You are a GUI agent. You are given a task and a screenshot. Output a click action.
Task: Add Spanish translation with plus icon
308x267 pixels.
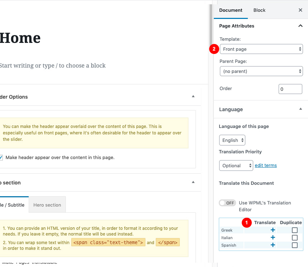pos(273,245)
